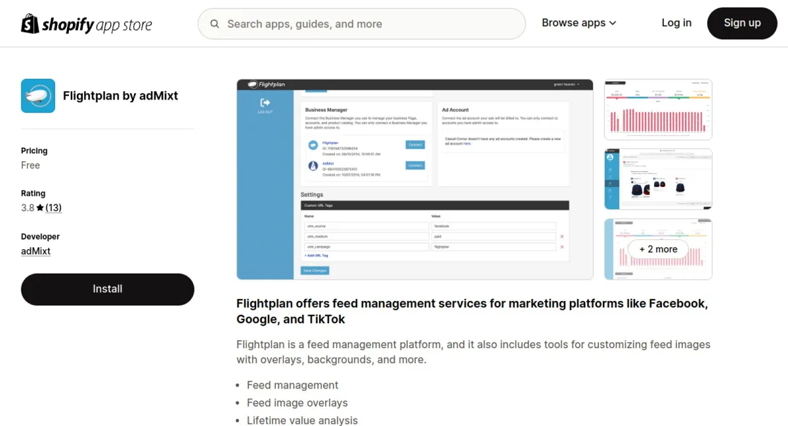Click the Pricing label
This screenshot has width=788, height=426.
pyautogui.click(x=34, y=151)
